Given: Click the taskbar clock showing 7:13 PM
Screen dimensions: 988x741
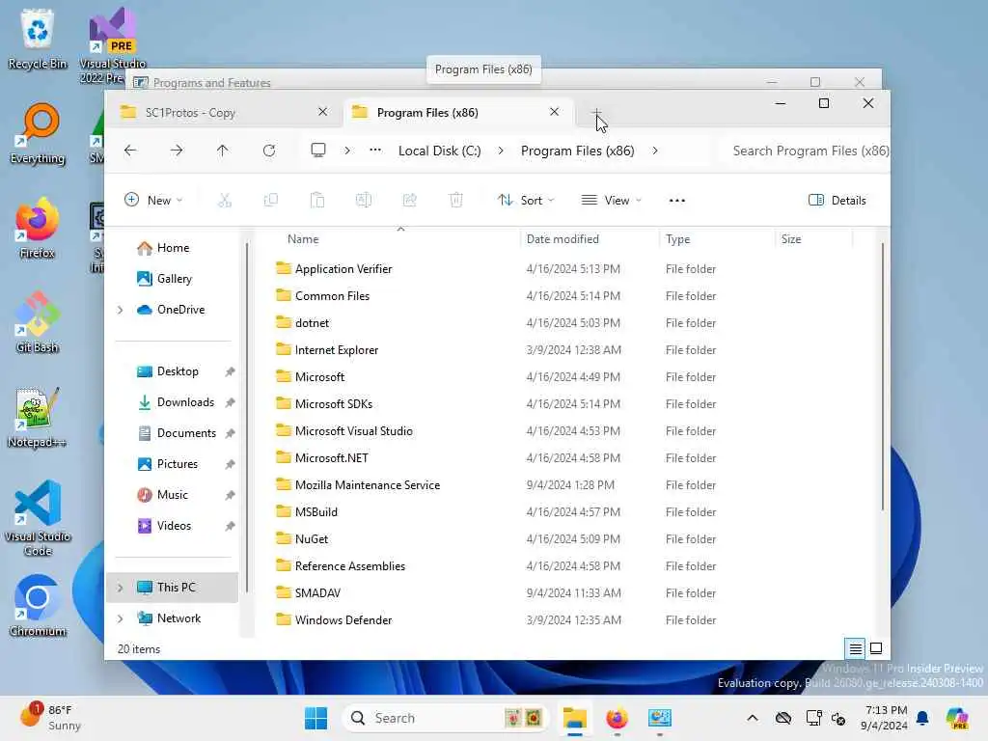Looking at the screenshot, I should pos(886,718).
